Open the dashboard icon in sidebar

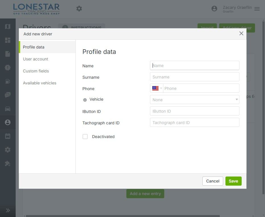(8, 40)
